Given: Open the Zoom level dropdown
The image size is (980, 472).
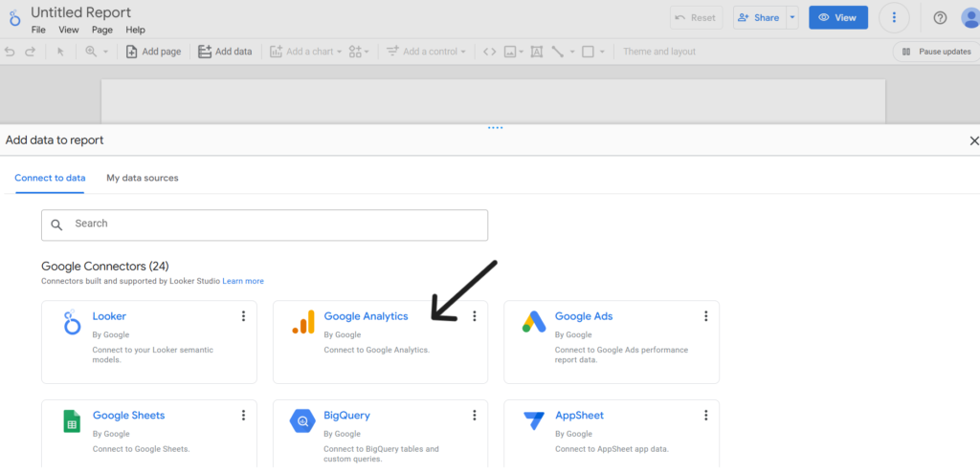Looking at the screenshot, I should click(x=97, y=52).
